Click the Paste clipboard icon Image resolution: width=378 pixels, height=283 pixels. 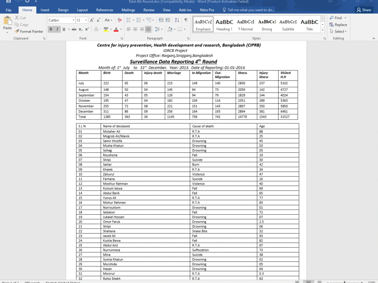(8, 21)
